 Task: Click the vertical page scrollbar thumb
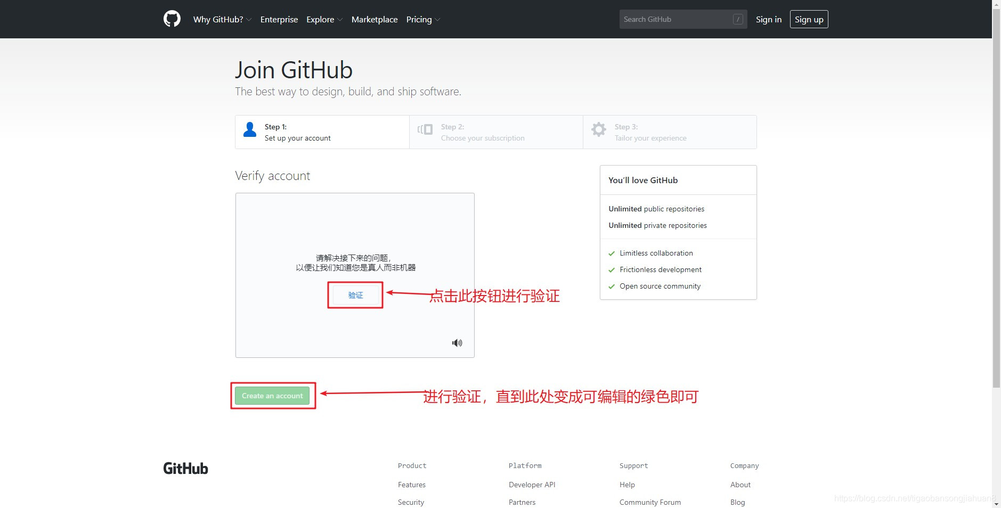(996, 198)
